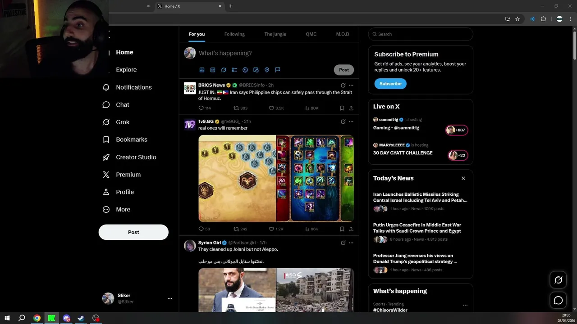Screen dimensions: 577x324
Task: Add a poll from composer toolbar
Action: pyautogui.click(x=234, y=70)
